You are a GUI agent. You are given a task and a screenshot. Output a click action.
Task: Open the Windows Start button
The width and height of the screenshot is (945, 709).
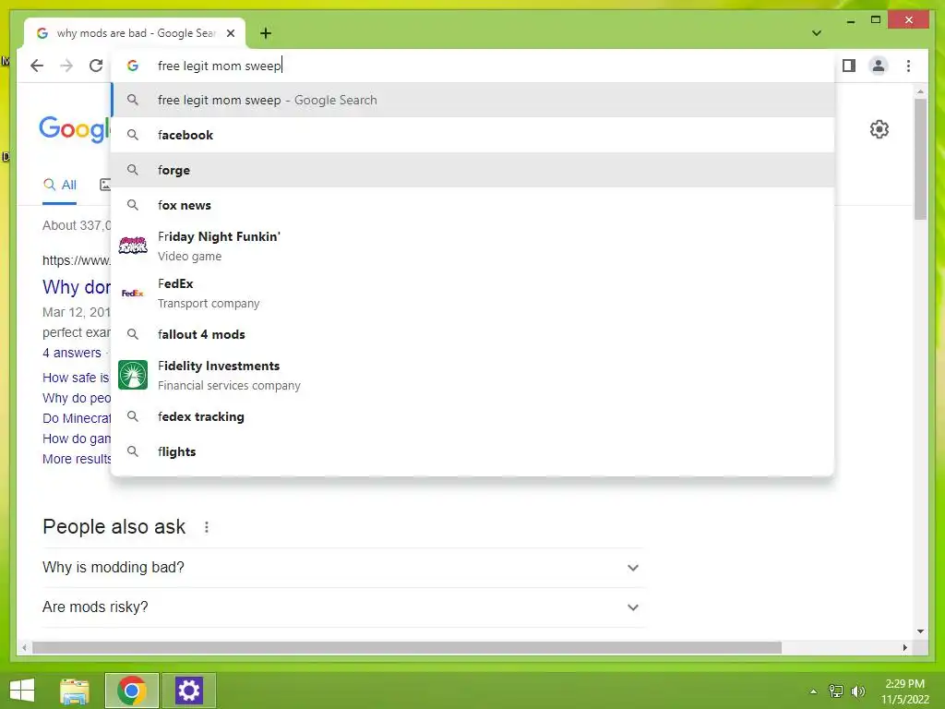point(22,691)
